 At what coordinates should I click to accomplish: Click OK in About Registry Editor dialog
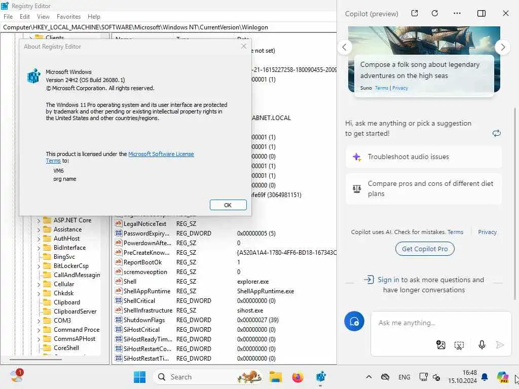click(228, 205)
